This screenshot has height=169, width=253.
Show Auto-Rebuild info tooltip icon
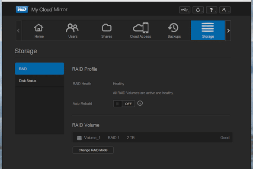click(x=140, y=103)
